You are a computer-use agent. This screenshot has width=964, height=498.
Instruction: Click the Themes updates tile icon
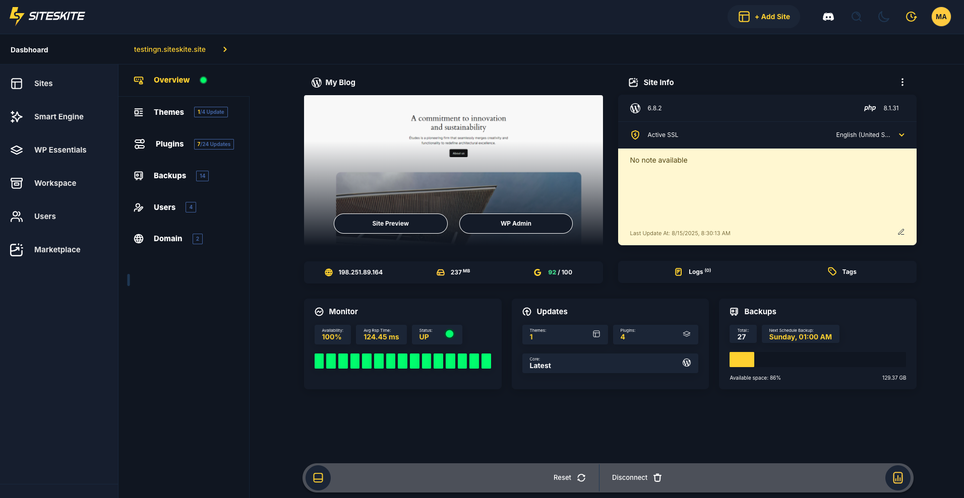596,334
